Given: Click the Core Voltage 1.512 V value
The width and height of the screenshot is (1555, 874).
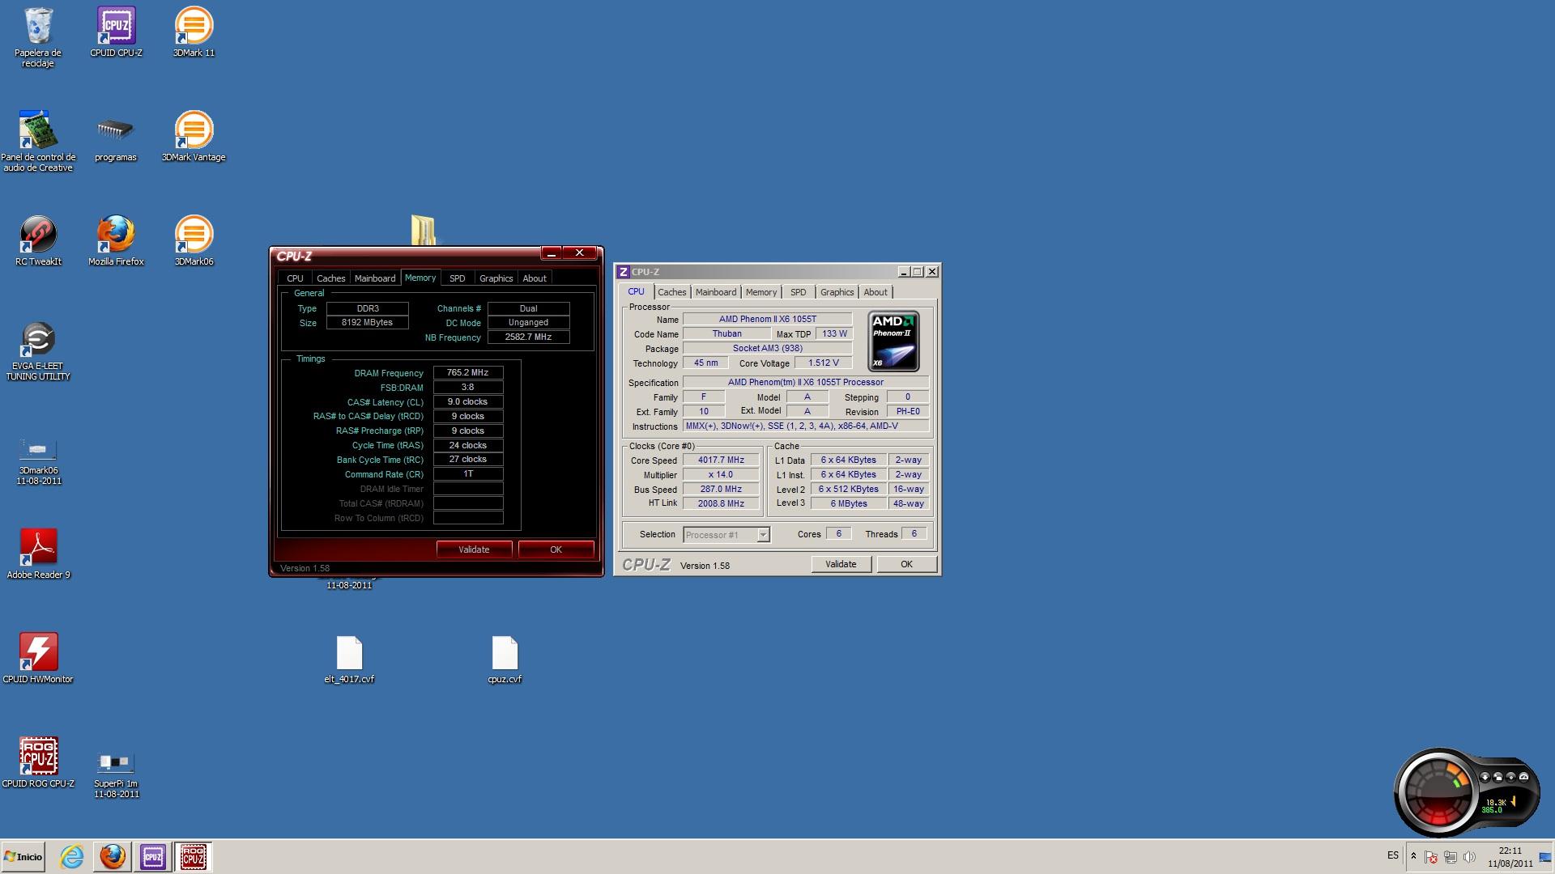Looking at the screenshot, I should [x=824, y=363].
